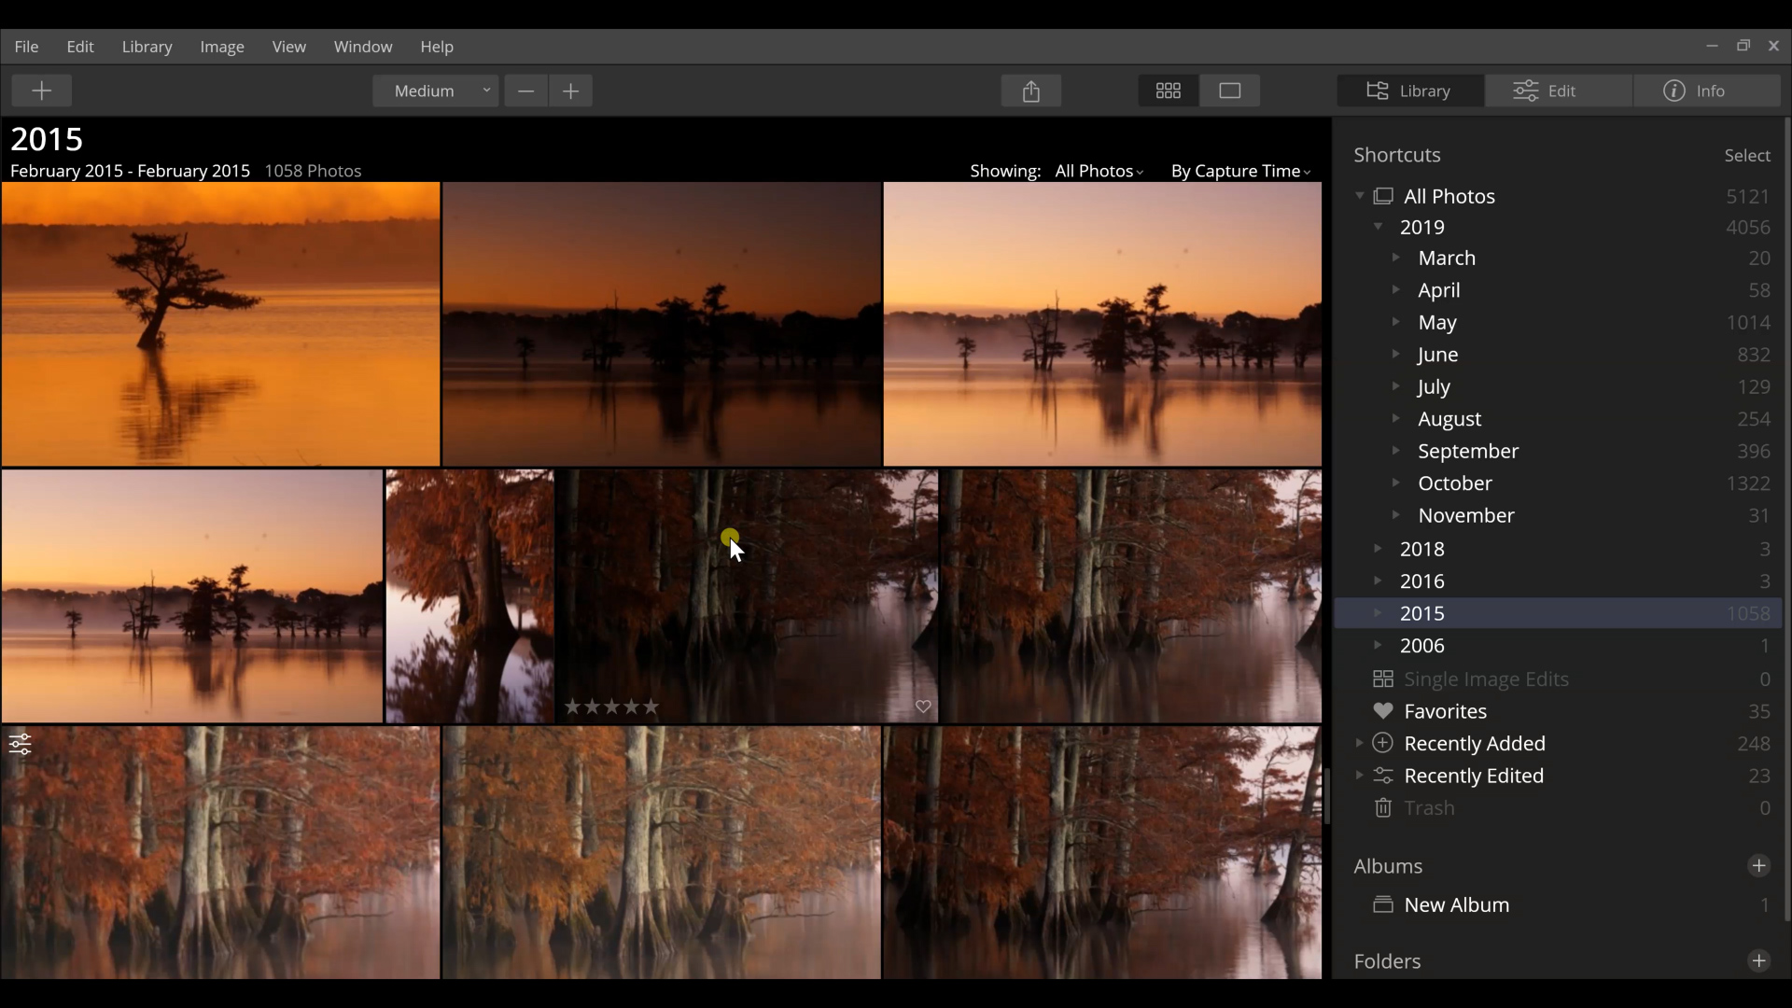Click the decrease thumbnail size button
The width and height of the screenshot is (1792, 1008).
526,90
